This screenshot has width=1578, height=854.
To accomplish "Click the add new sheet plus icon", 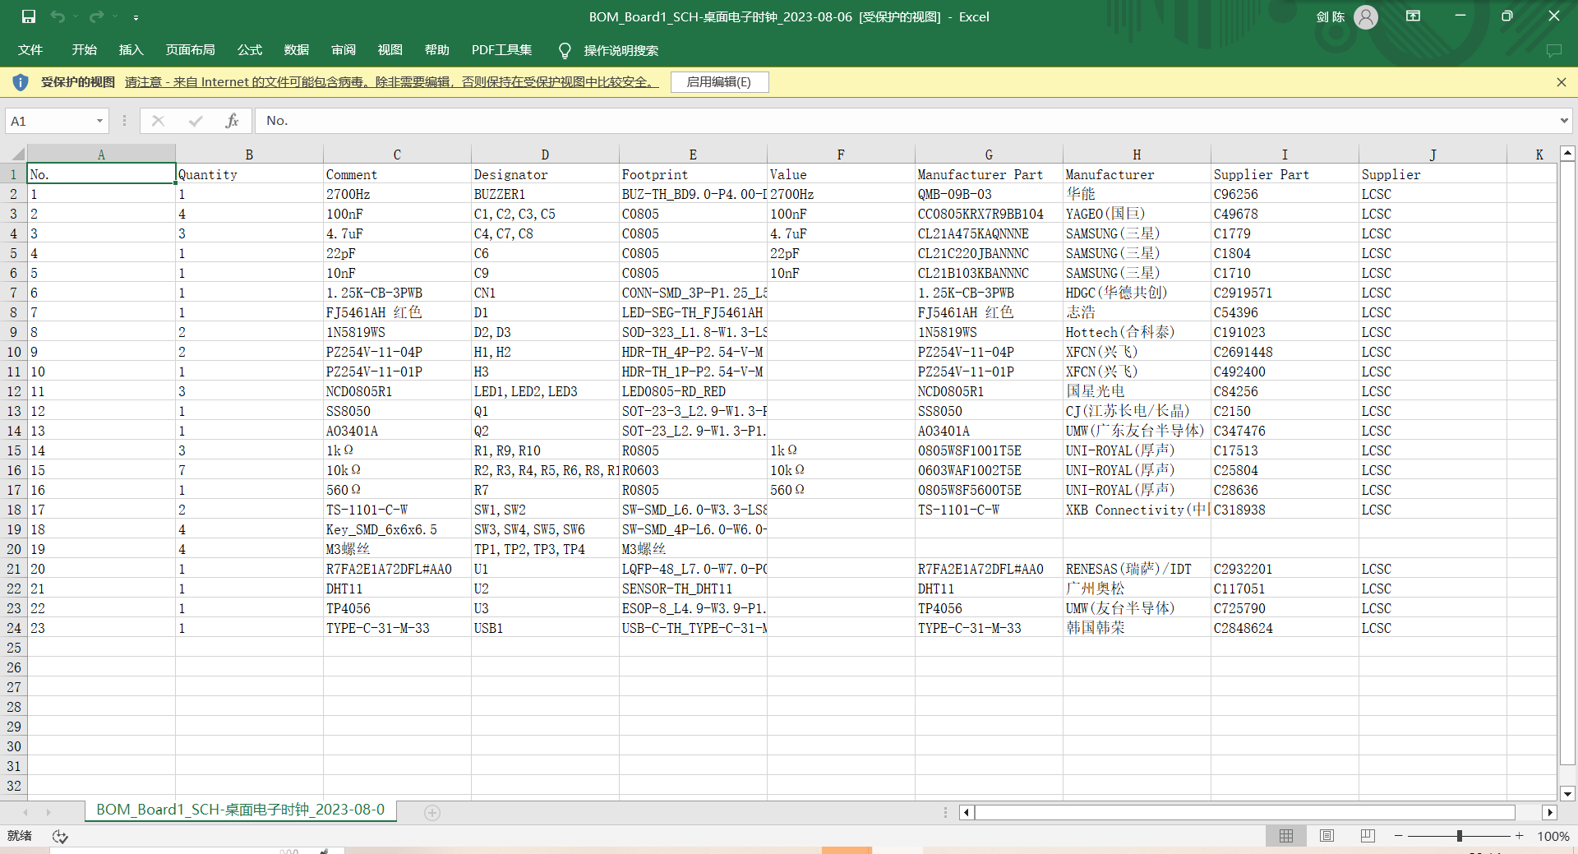I will click(x=432, y=813).
